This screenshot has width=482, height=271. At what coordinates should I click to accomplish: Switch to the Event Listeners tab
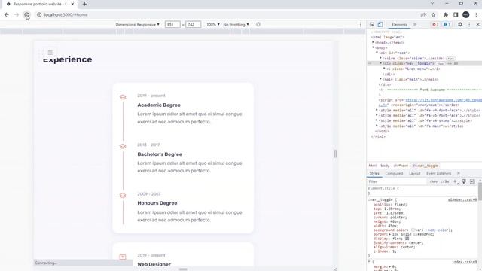pyautogui.click(x=438, y=173)
